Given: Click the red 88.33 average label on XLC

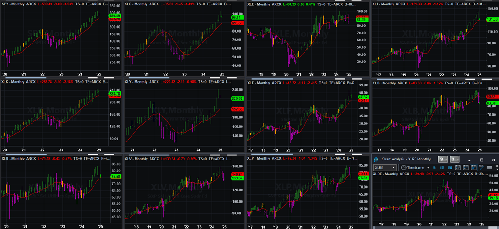Looking at the screenshot, I should 238,23.
